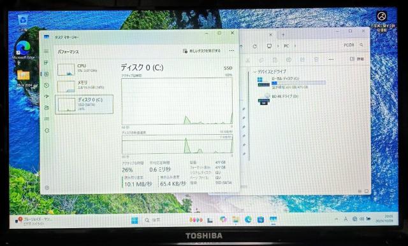Switch Explorer to large icons view in status bar
This screenshot has width=408, height=246.
pyautogui.click(x=367, y=191)
